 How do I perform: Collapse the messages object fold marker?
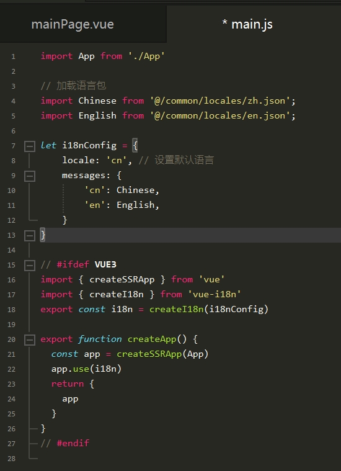(30, 176)
